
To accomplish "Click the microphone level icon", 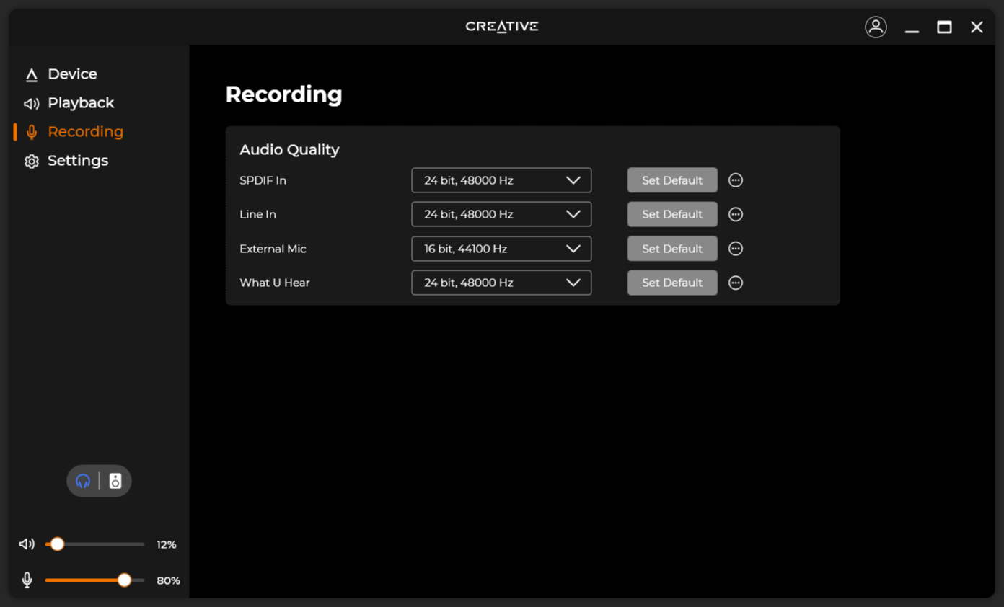I will pyautogui.click(x=27, y=580).
